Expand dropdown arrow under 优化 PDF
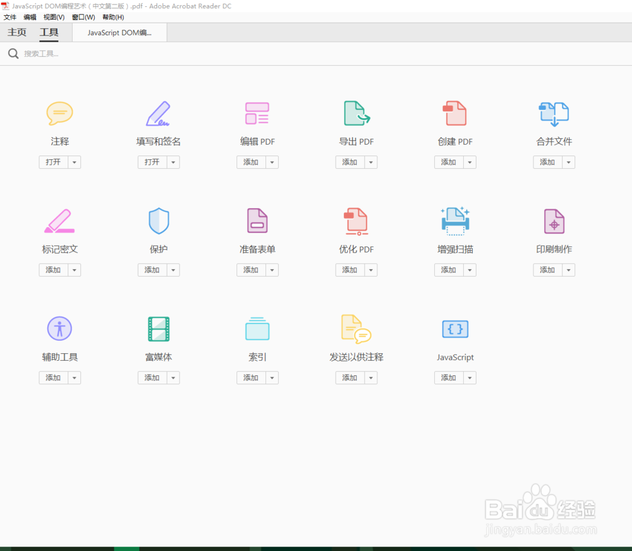This screenshot has width=632, height=551. pyautogui.click(x=371, y=270)
